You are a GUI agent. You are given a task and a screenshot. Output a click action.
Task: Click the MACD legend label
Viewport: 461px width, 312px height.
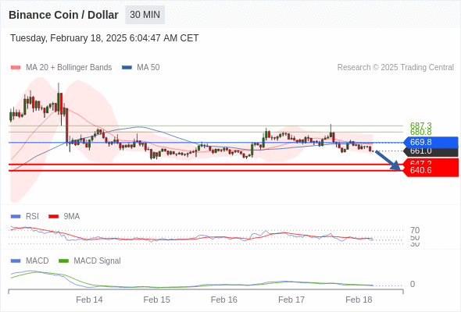[38, 261]
